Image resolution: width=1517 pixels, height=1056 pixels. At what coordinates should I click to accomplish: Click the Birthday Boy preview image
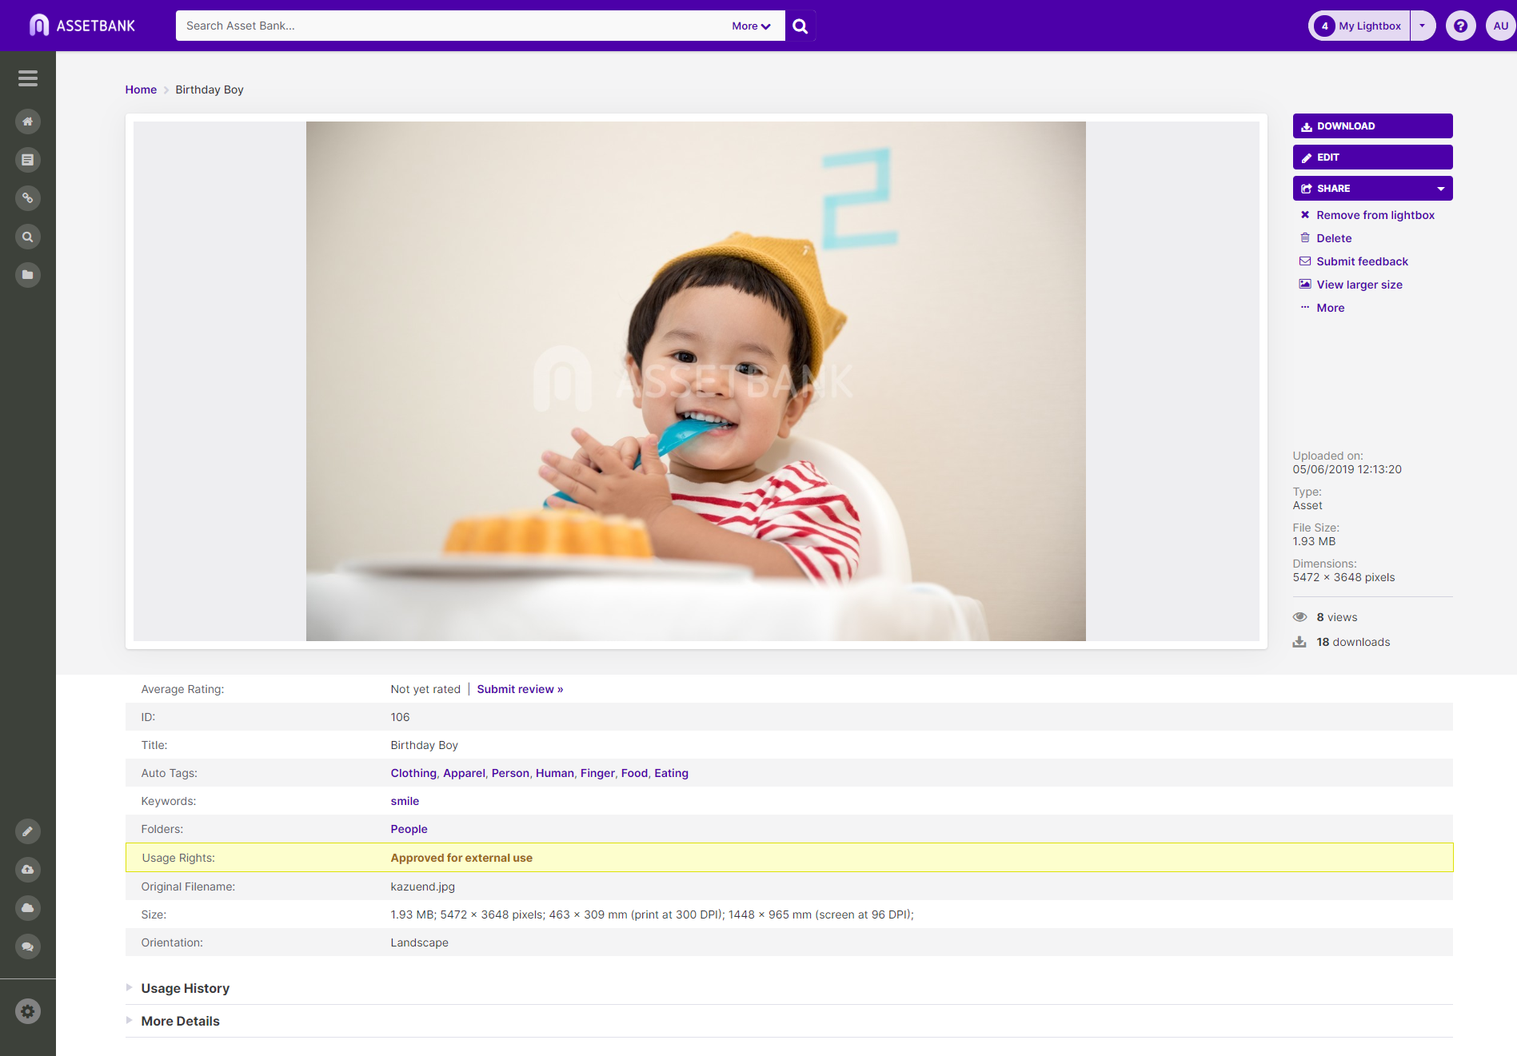tap(696, 381)
